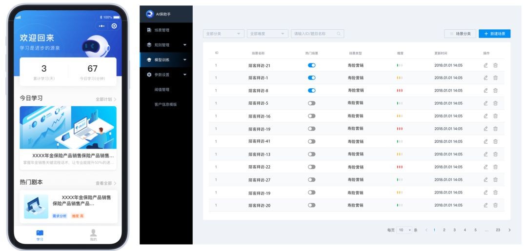Click the AI保助手 logo icon
The height and width of the screenshot is (251, 527).
pos(150,14)
